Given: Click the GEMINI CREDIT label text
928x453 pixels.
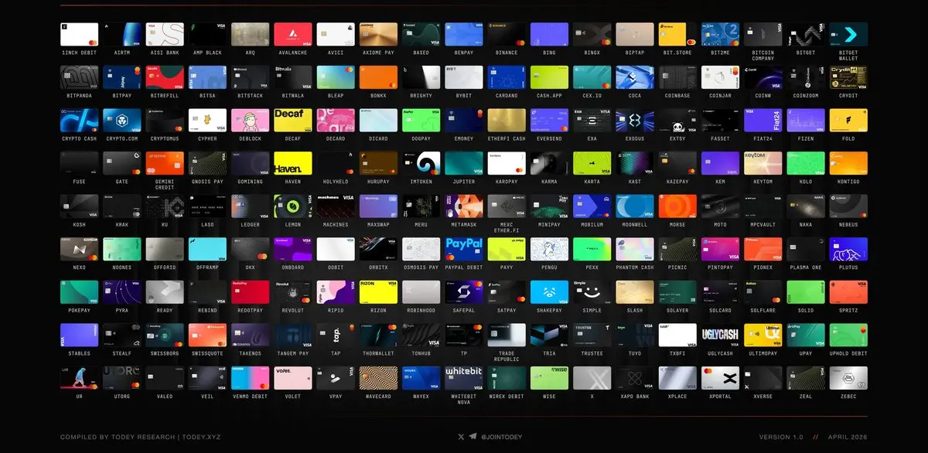Looking at the screenshot, I should click(165, 186).
